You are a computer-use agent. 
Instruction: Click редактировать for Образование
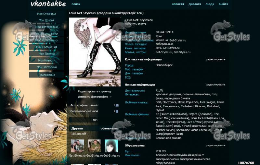(x=216, y=146)
